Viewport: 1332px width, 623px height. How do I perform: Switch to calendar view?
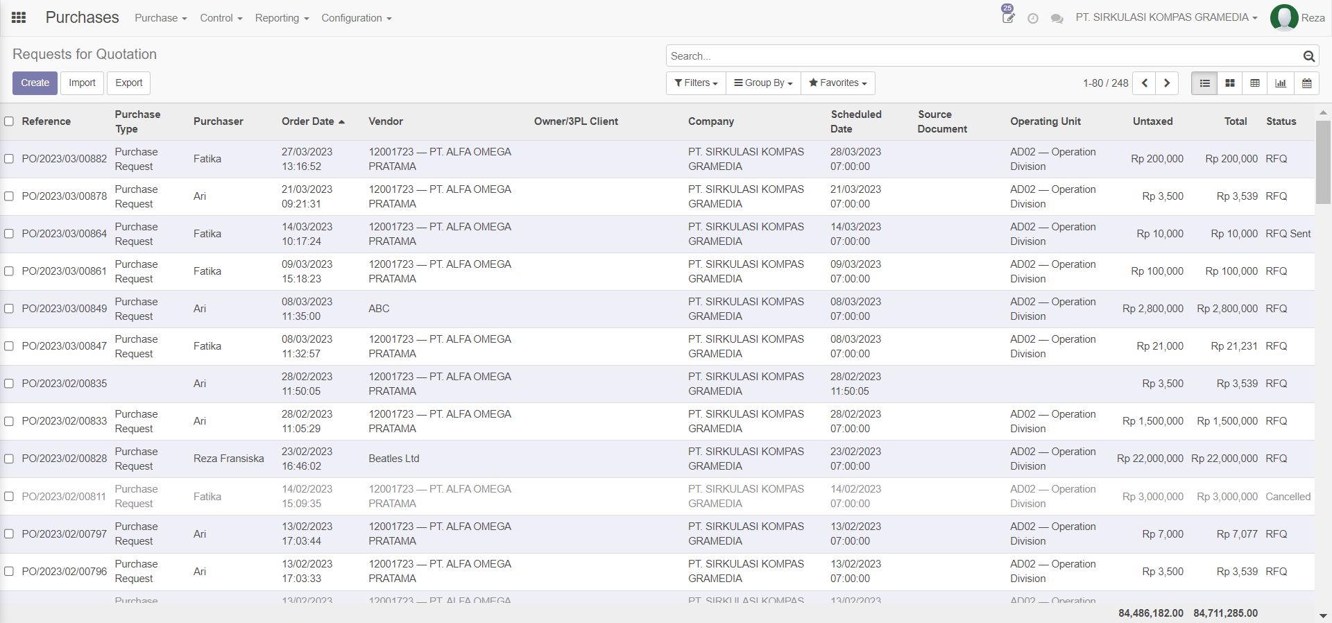point(1307,83)
